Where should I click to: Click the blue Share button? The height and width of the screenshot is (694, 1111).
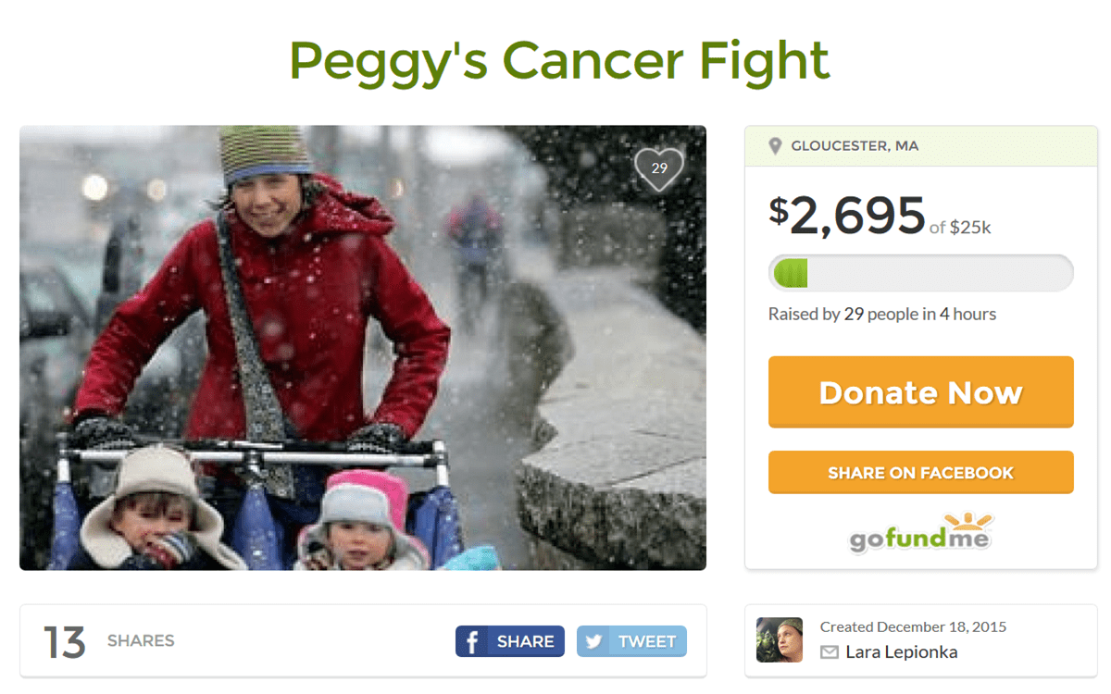tap(510, 641)
